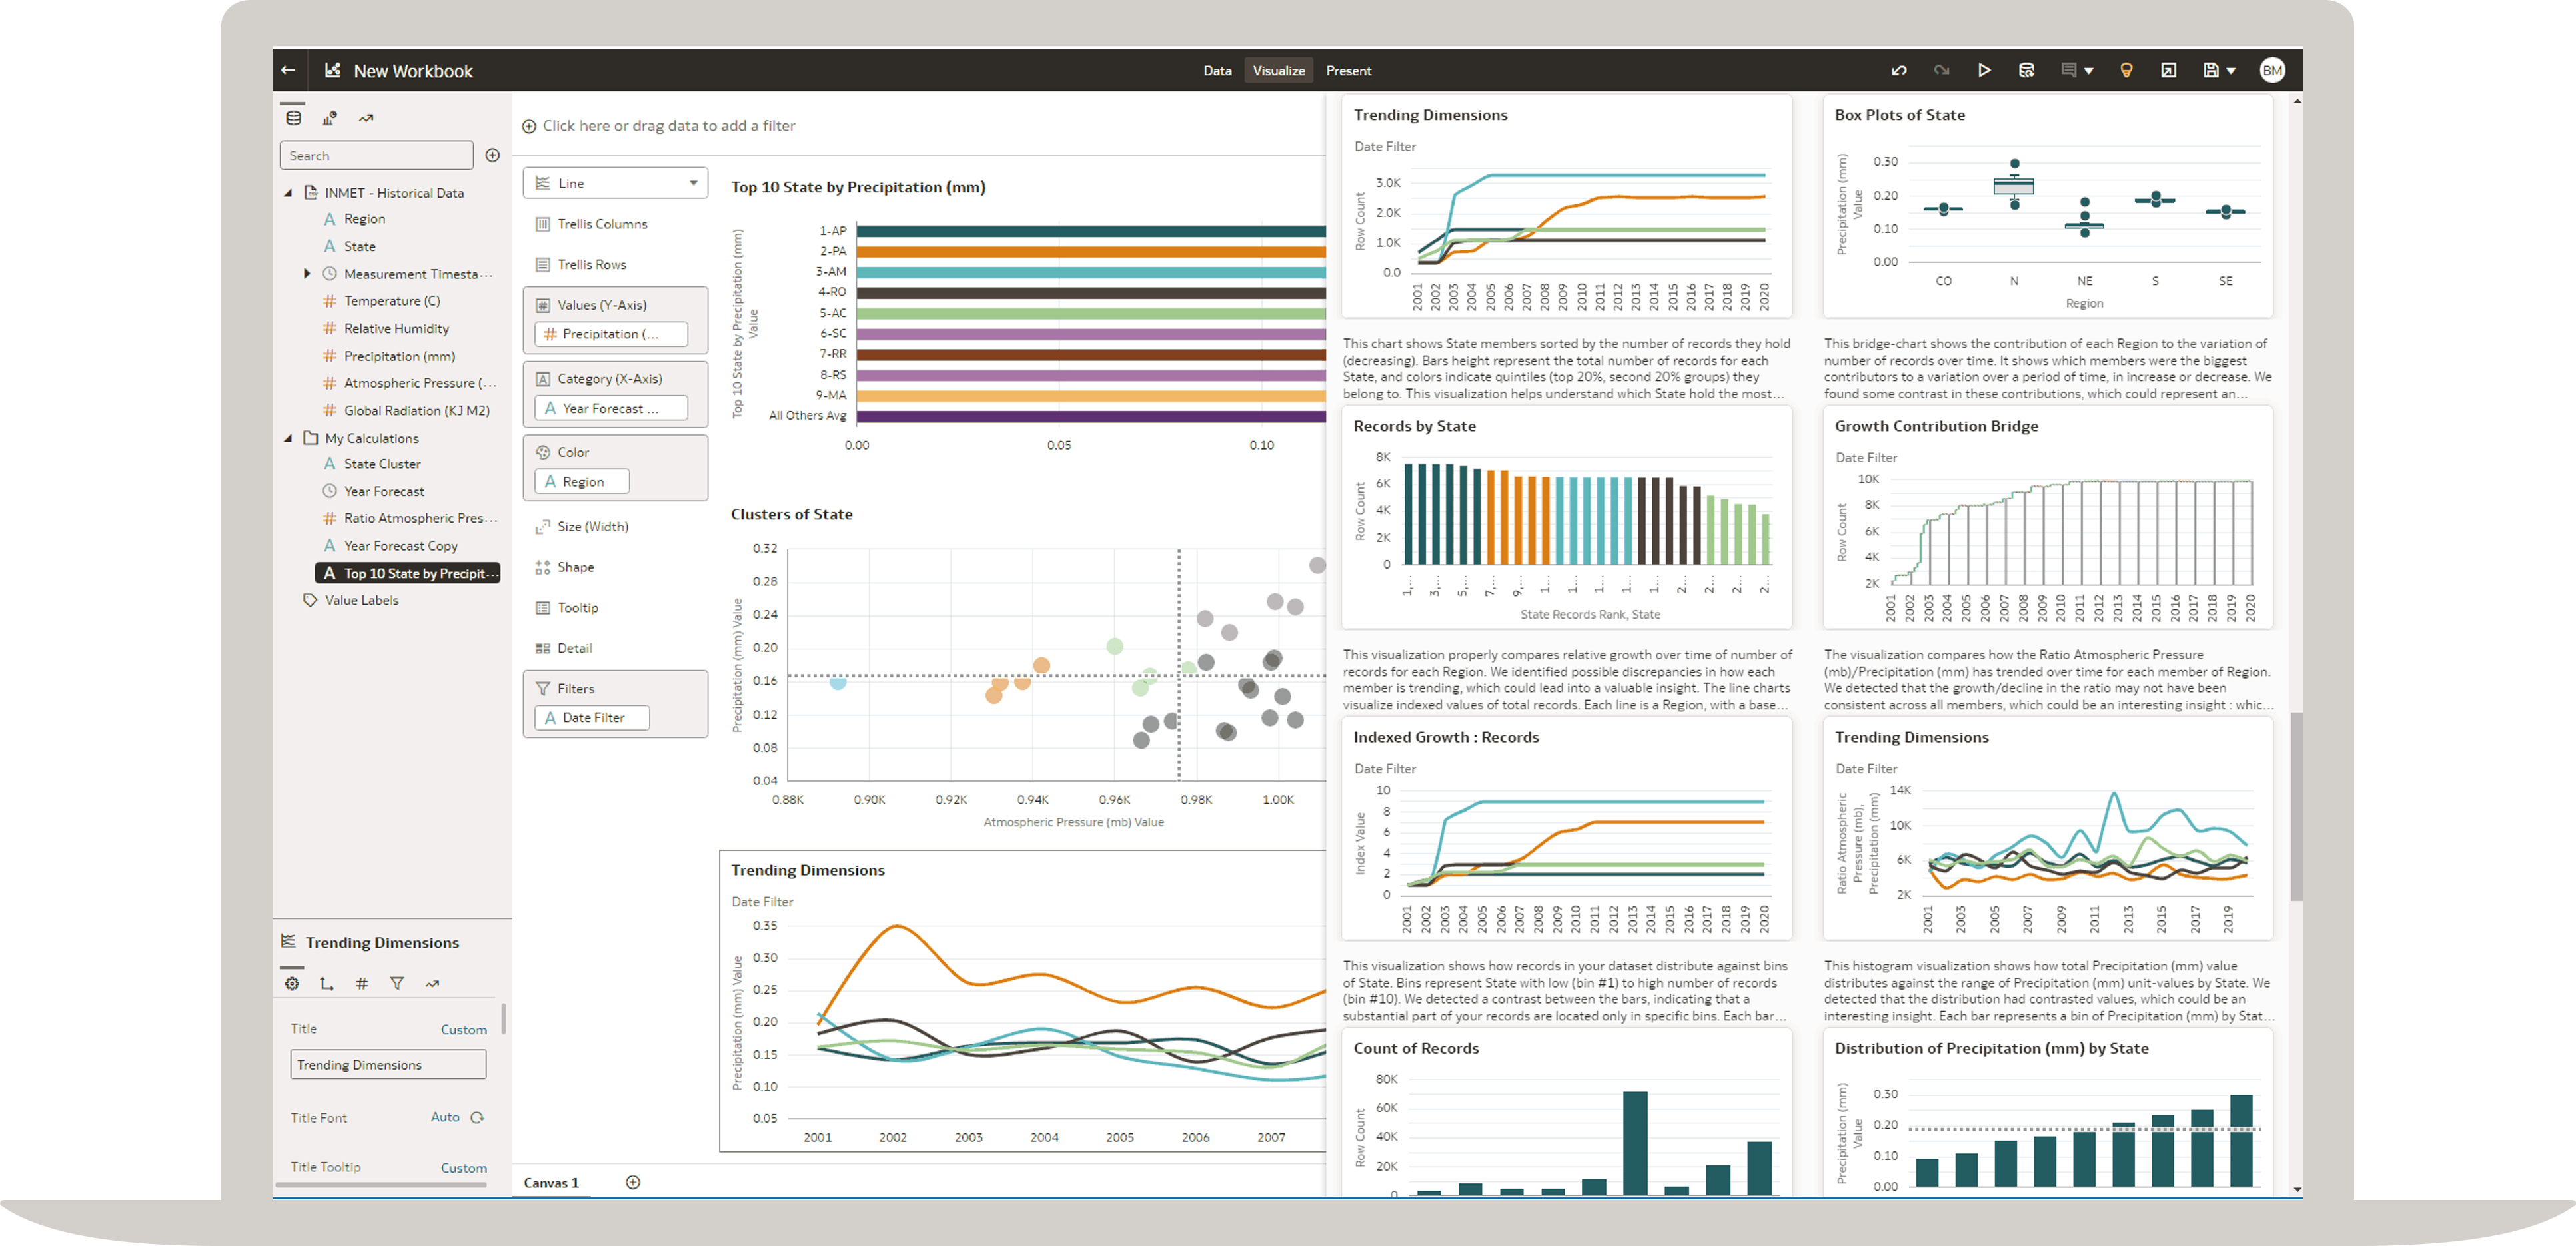
Task: Expand the Measurement Timestamp field
Action: 307,273
